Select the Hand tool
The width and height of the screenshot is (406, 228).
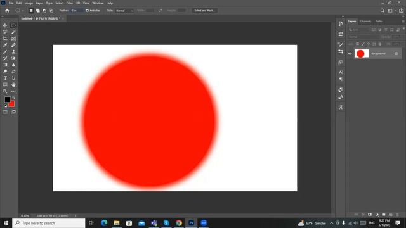point(13,85)
